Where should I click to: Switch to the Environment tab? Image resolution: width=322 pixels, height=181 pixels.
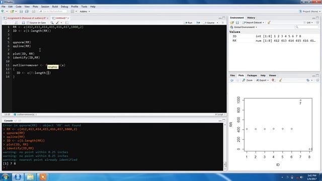(x=236, y=18)
